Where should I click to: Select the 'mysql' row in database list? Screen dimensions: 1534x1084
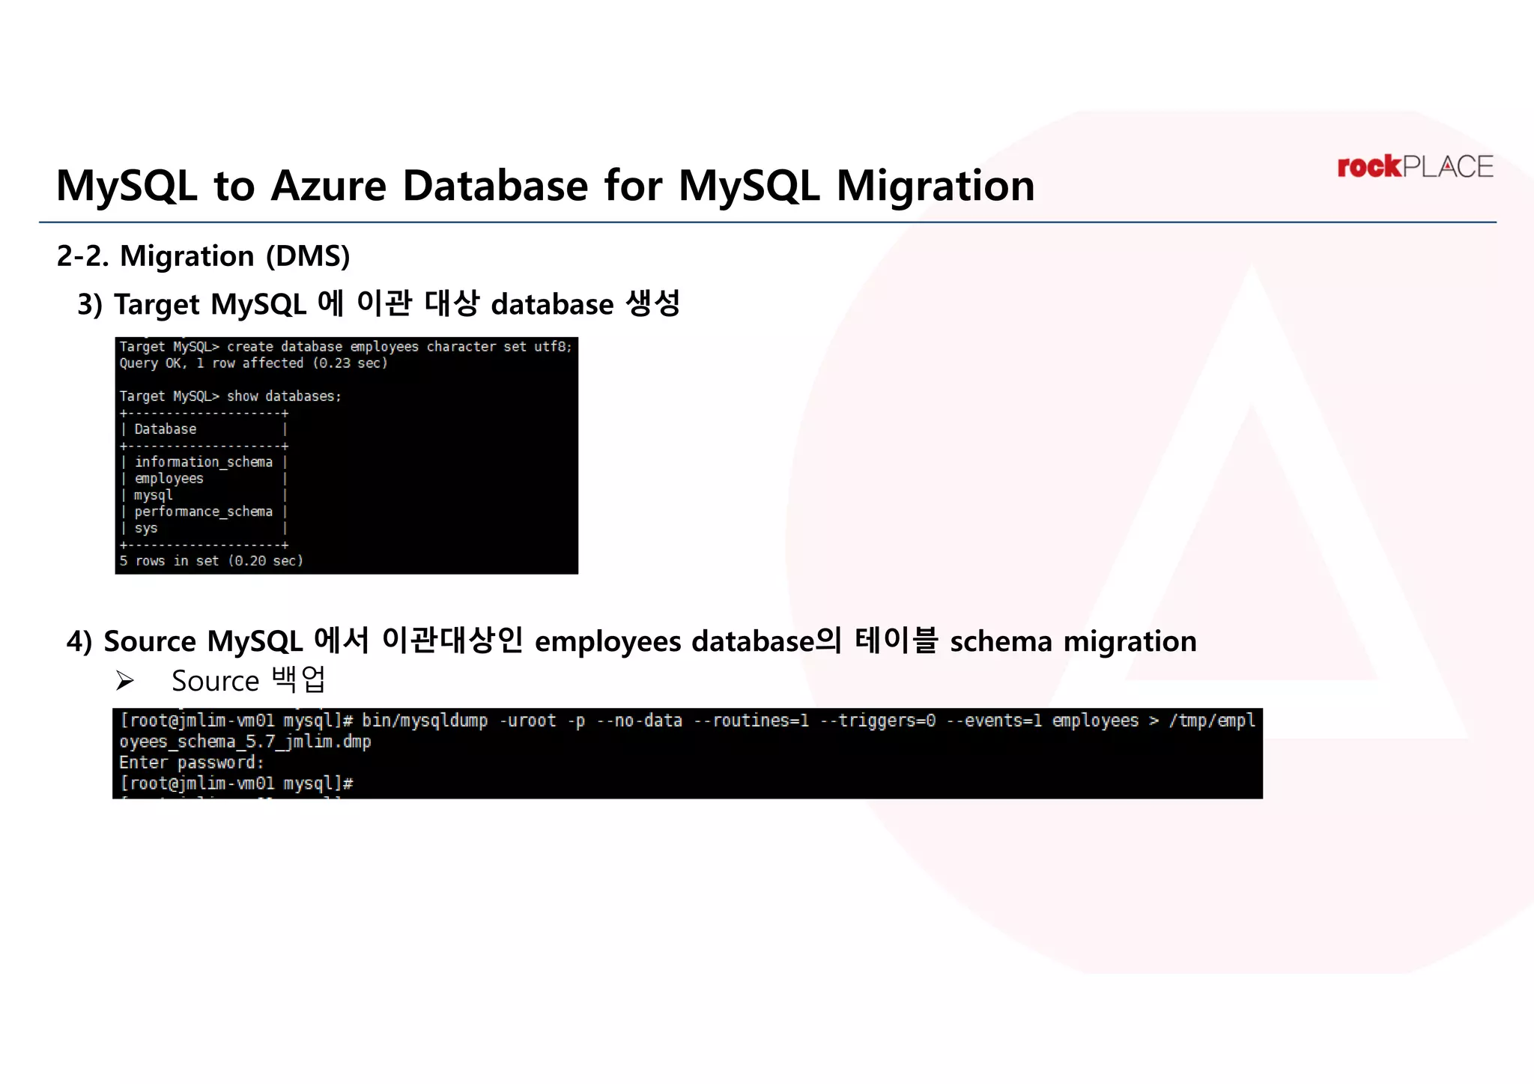click(x=204, y=495)
